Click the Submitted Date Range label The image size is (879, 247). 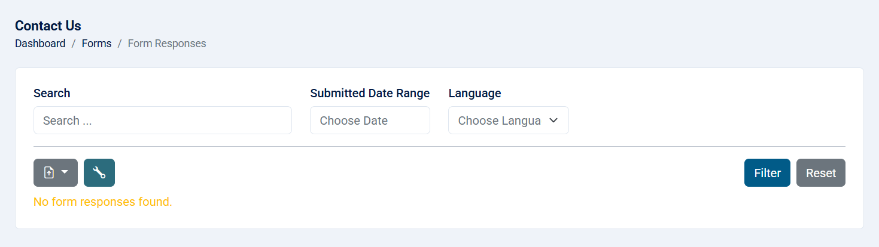(370, 93)
